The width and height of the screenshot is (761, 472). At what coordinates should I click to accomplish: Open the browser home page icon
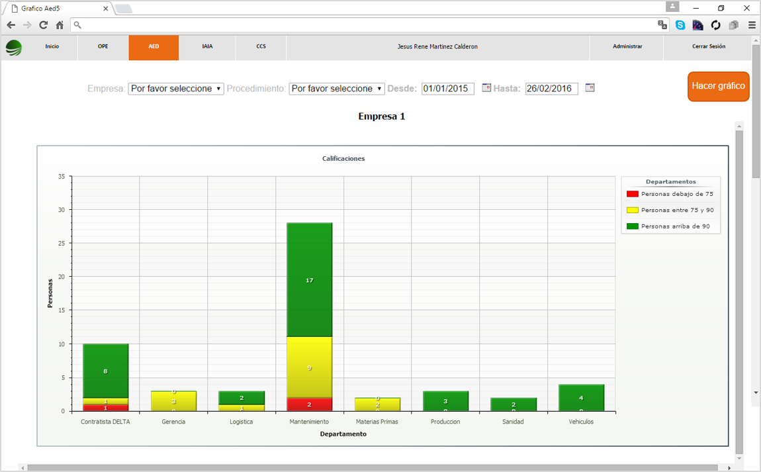coord(60,24)
